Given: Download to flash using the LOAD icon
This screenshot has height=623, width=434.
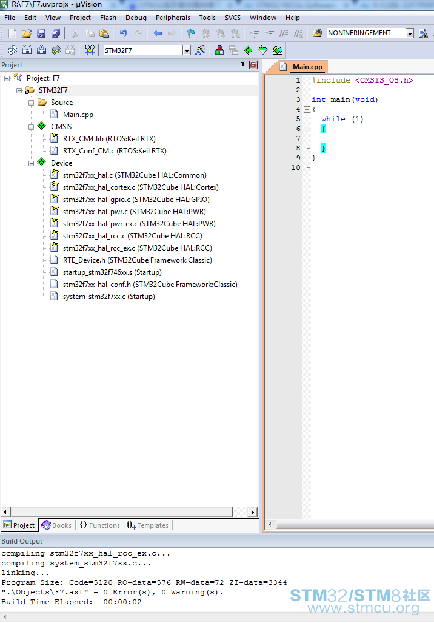Looking at the screenshot, I should tap(90, 50).
